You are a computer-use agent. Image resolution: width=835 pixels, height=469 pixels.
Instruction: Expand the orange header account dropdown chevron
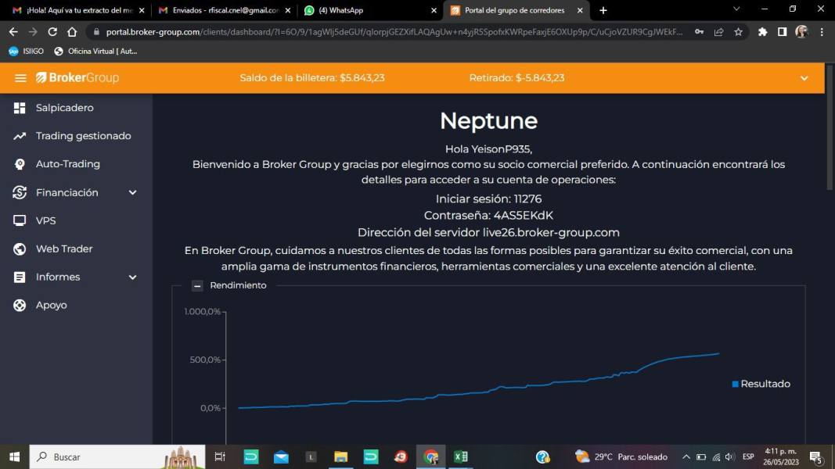click(x=804, y=78)
